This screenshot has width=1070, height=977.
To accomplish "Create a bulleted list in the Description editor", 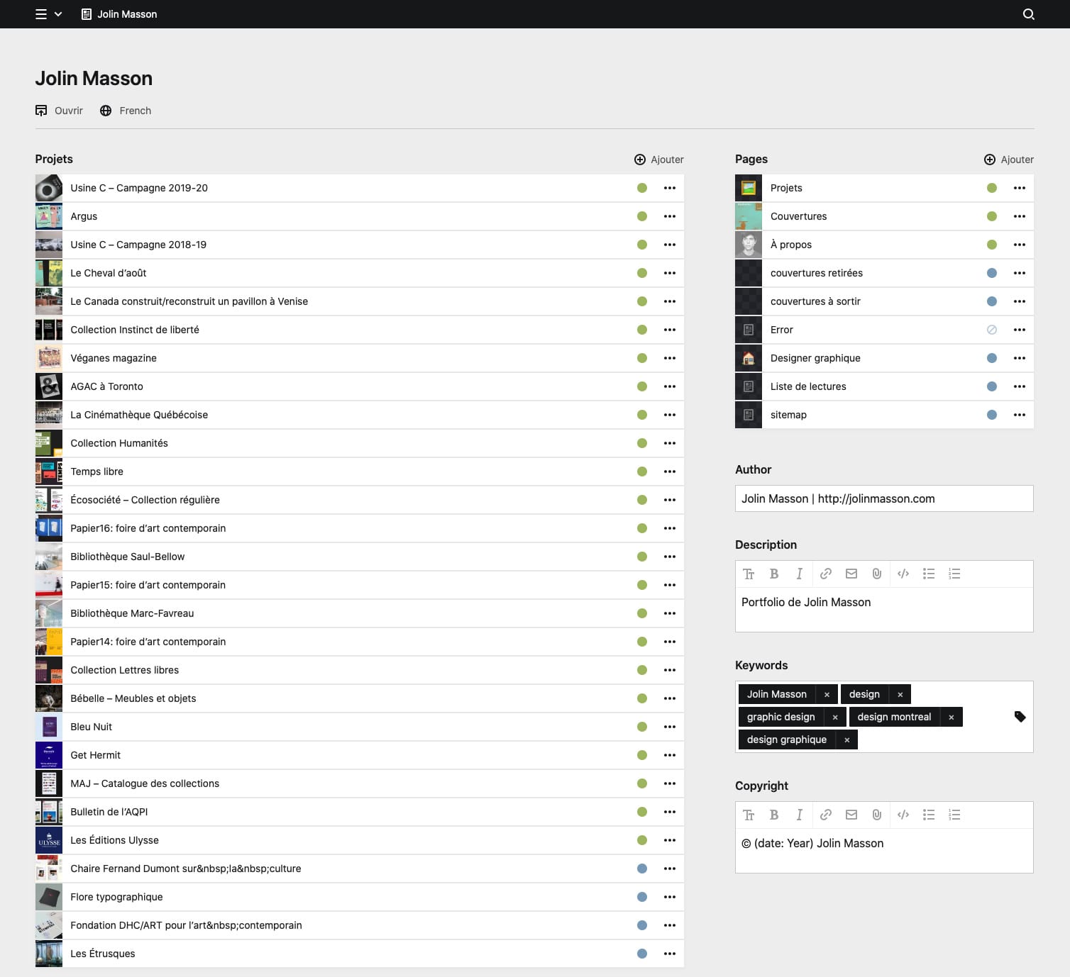I will pyautogui.click(x=929, y=574).
